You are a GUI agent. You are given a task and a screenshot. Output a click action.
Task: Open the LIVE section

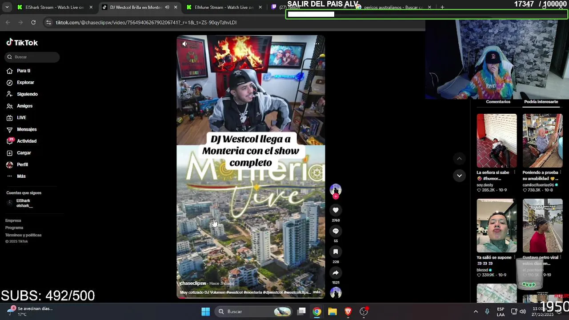pos(16,118)
